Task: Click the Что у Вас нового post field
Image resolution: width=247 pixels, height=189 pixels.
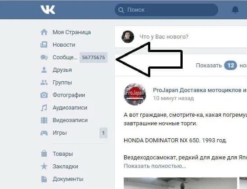Action: click(x=164, y=37)
